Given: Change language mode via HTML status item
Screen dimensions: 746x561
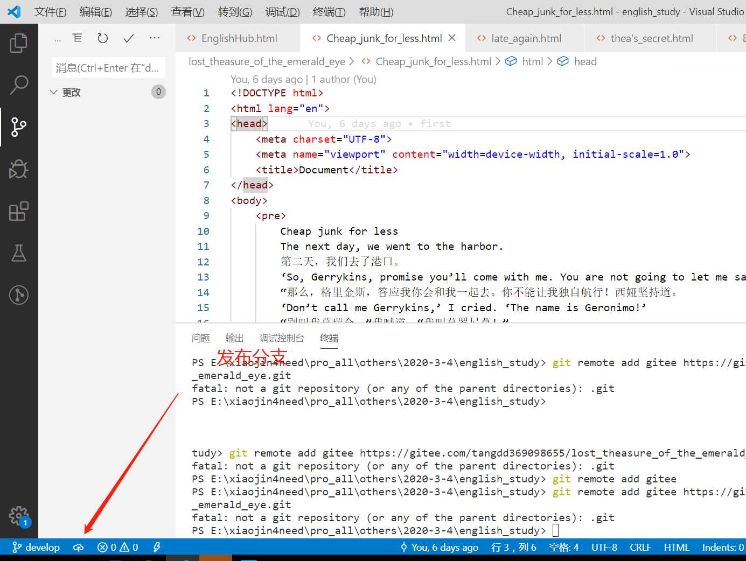Looking at the screenshot, I should pos(677,547).
